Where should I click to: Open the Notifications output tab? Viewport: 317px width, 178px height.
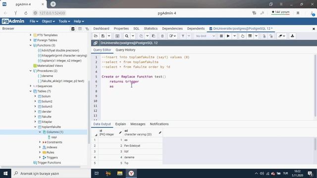coord(159,124)
